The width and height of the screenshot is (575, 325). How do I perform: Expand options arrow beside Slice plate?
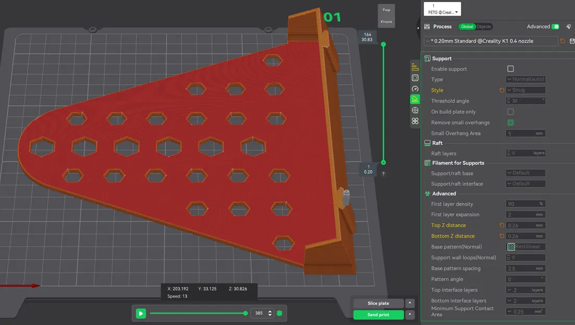pos(410,303)
